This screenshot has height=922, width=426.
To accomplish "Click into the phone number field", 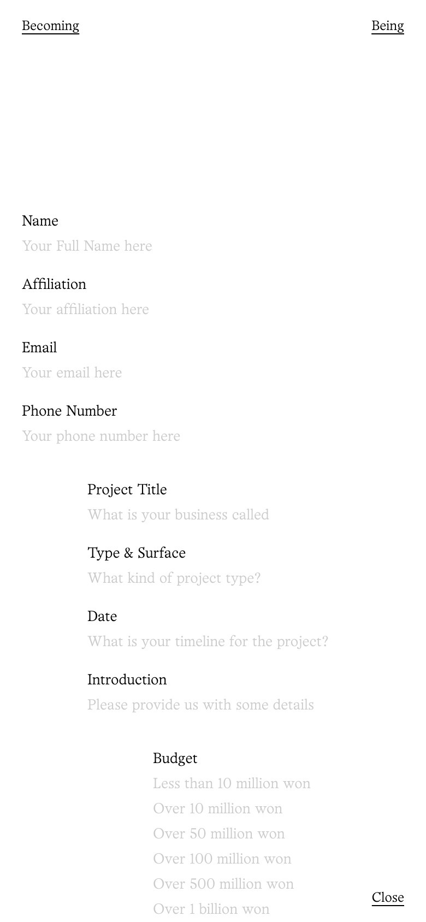I will [x=101, y=436].
